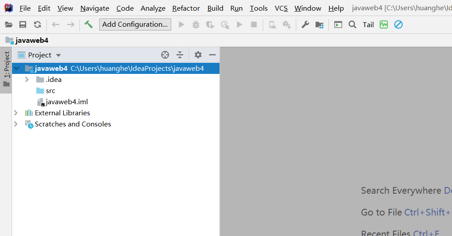Open the Help menu
The height and width of the screenshot is (236, 452).
[x=336, y=8]
